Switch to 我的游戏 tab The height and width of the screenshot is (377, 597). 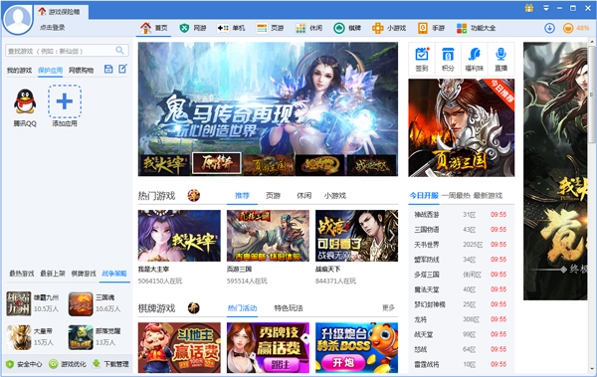pos(19,70)
